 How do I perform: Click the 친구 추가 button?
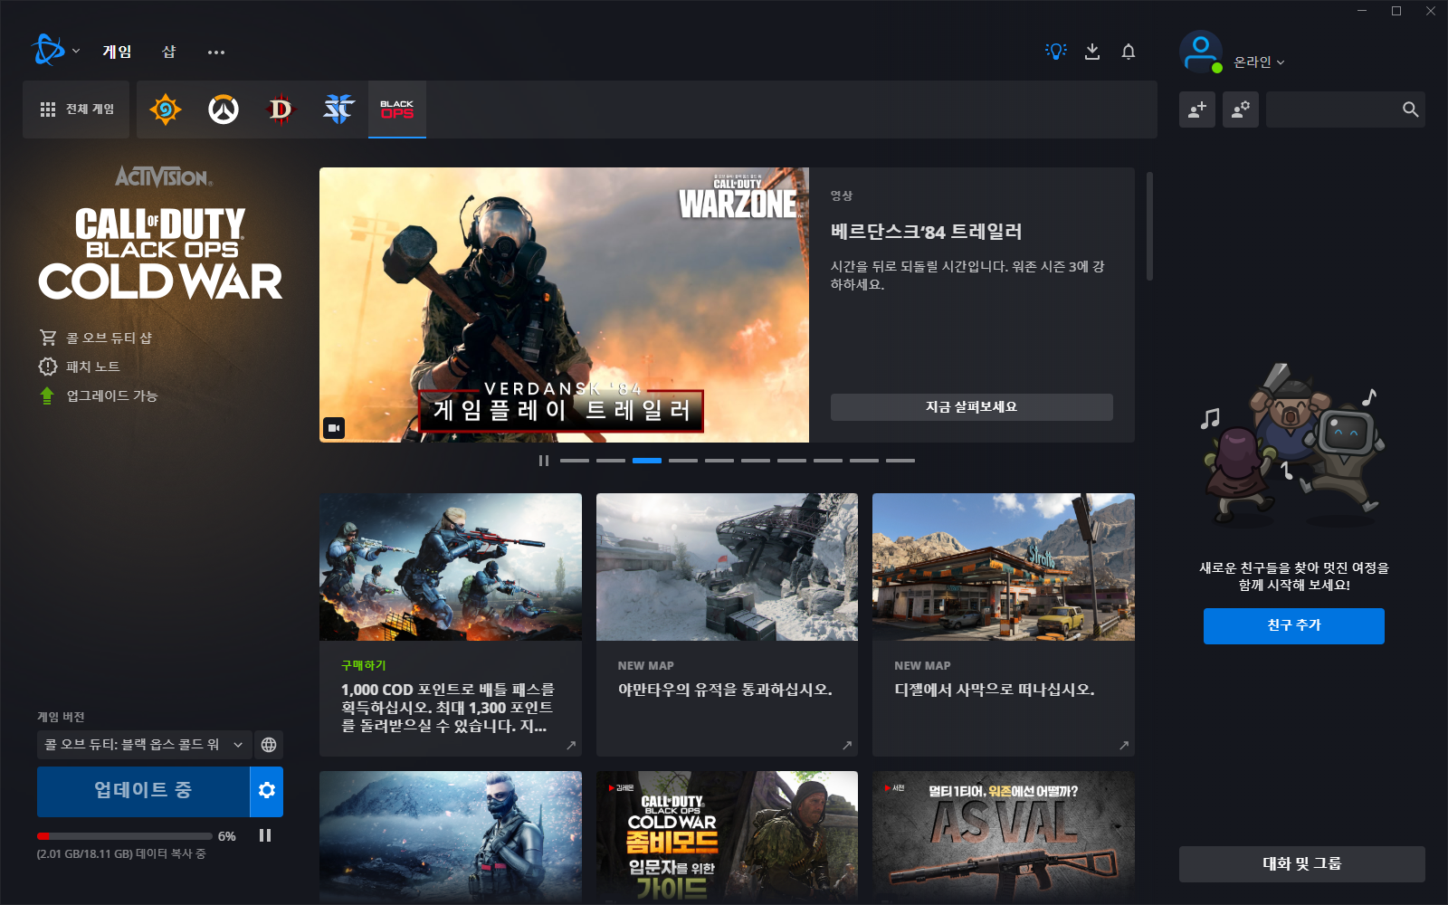coord(1294,626)
